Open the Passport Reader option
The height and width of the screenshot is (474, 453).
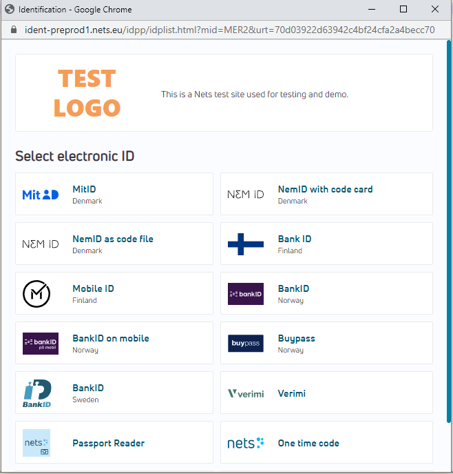(114, 442)
